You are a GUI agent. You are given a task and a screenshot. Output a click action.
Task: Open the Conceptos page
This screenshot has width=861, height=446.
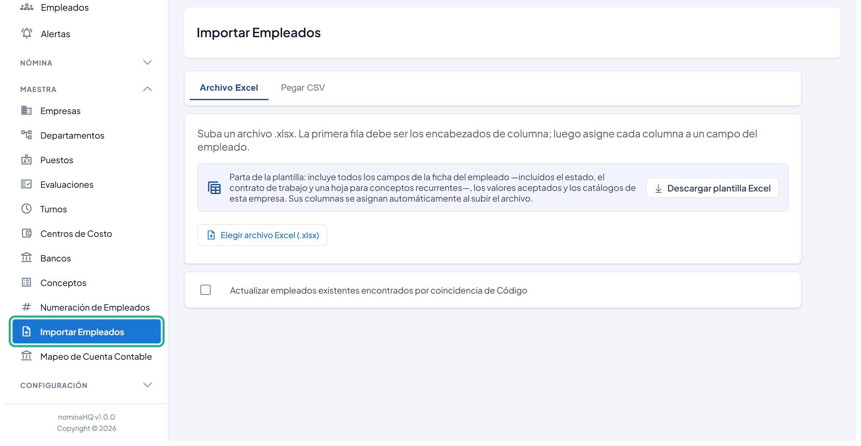[64, 284]
